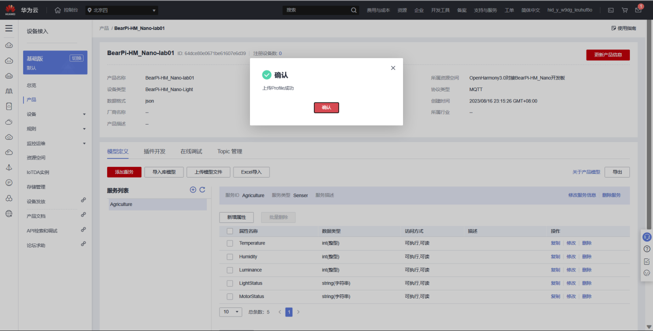
Task: Open the 使用指南 guide
Action: point(624,28)
